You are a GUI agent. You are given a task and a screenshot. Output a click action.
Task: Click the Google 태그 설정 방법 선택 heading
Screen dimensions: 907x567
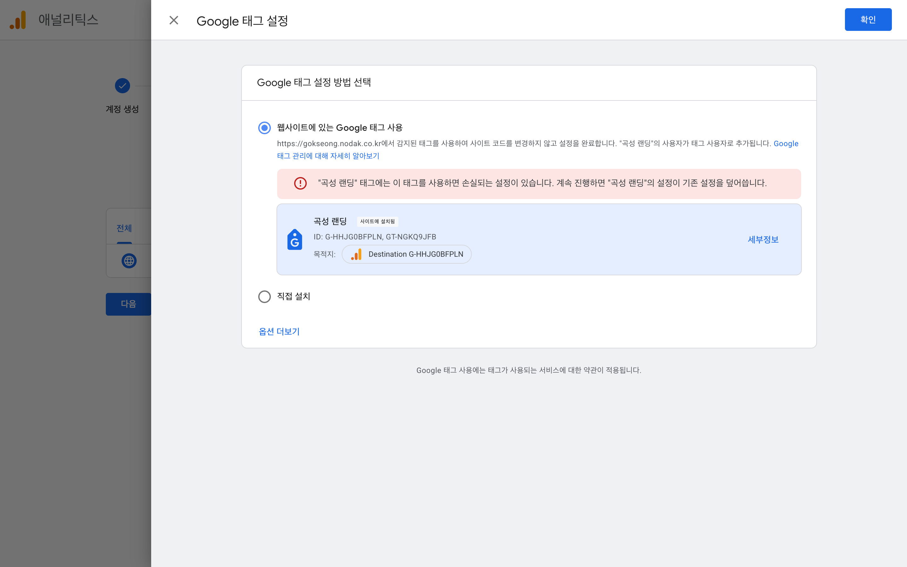(x=314, y=83)
